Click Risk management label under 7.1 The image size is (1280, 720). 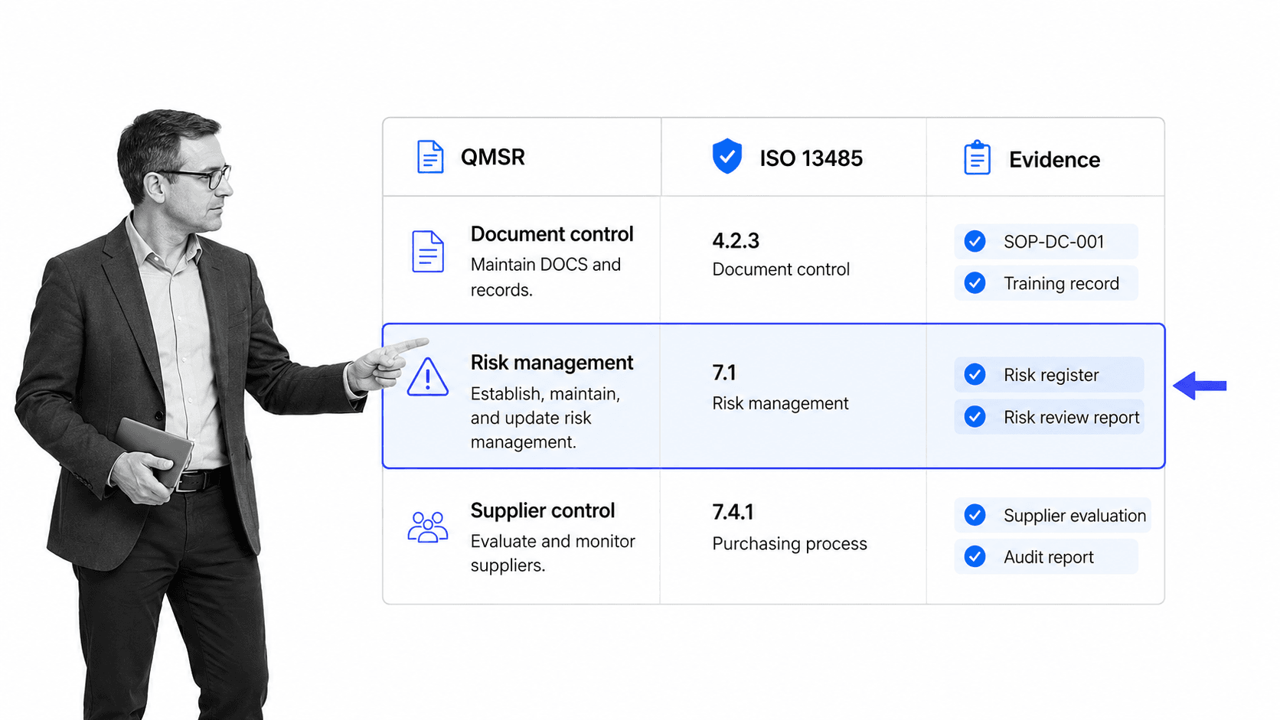coord(780,403)
